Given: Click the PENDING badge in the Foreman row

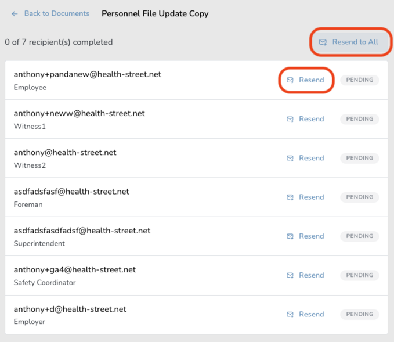Looking at the screenshot, I should pyautogui.click(x=360, y=197).
